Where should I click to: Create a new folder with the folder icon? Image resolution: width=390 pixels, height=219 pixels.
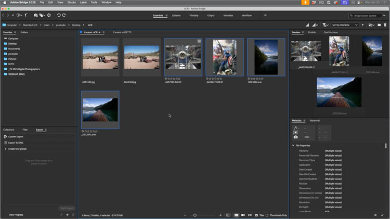[x=380, y=25]
